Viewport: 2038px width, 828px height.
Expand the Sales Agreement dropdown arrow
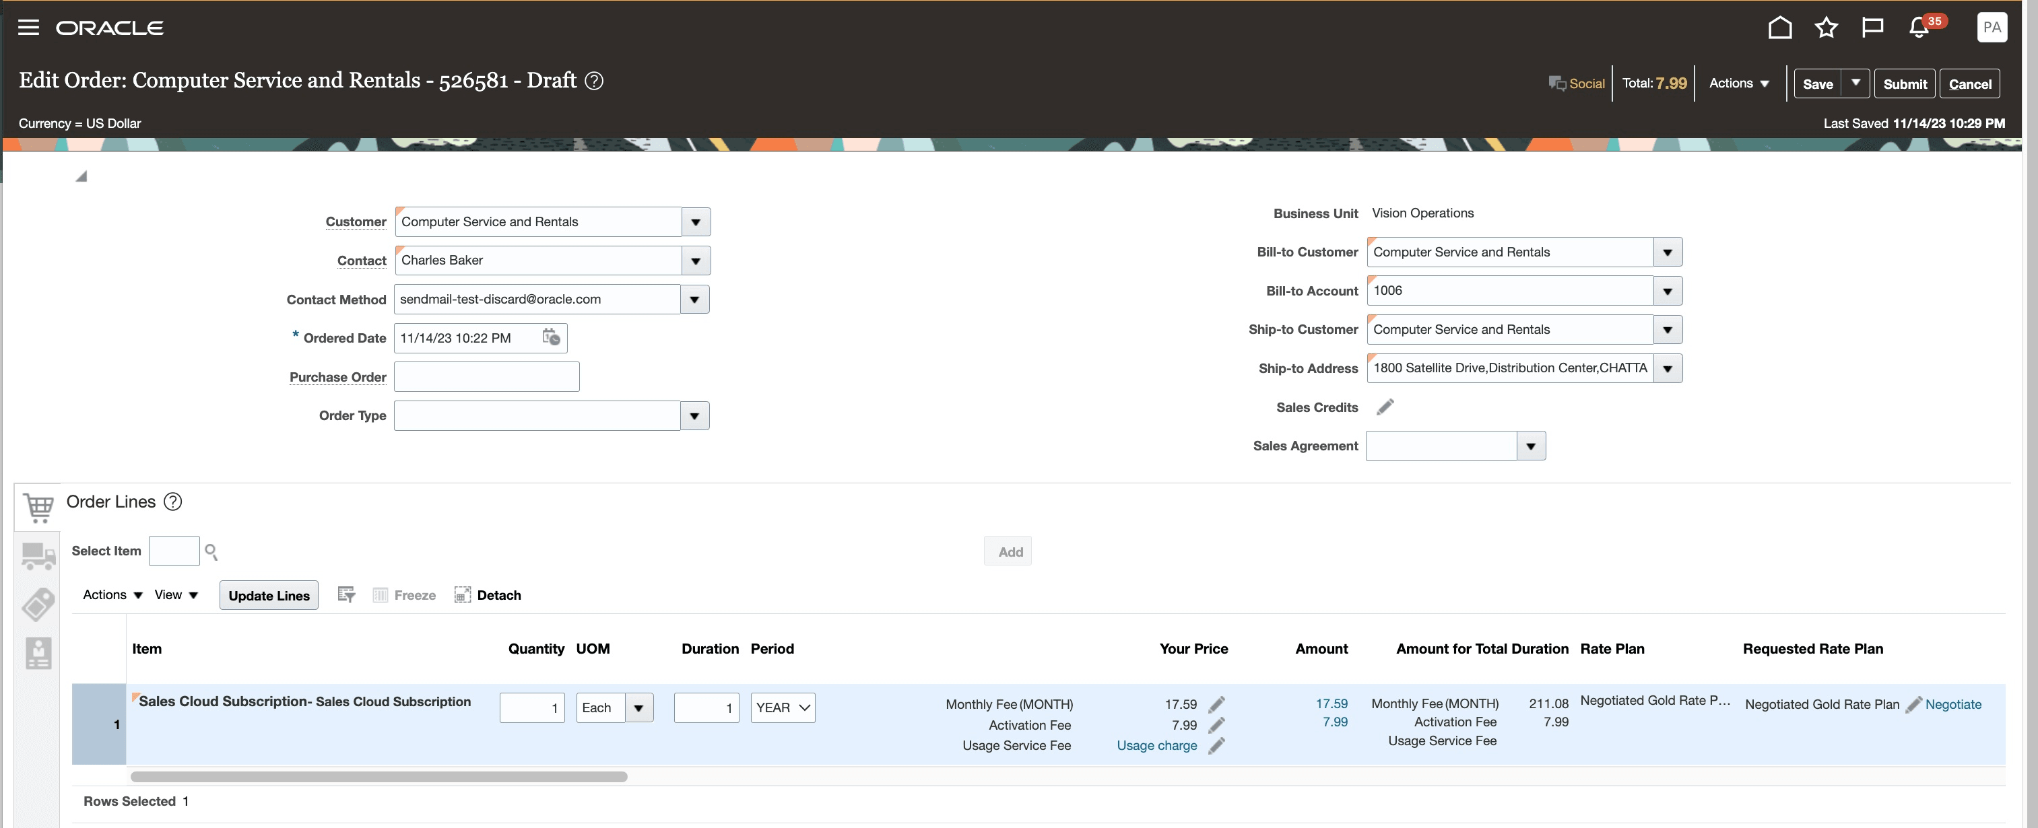coord(1531,446)
